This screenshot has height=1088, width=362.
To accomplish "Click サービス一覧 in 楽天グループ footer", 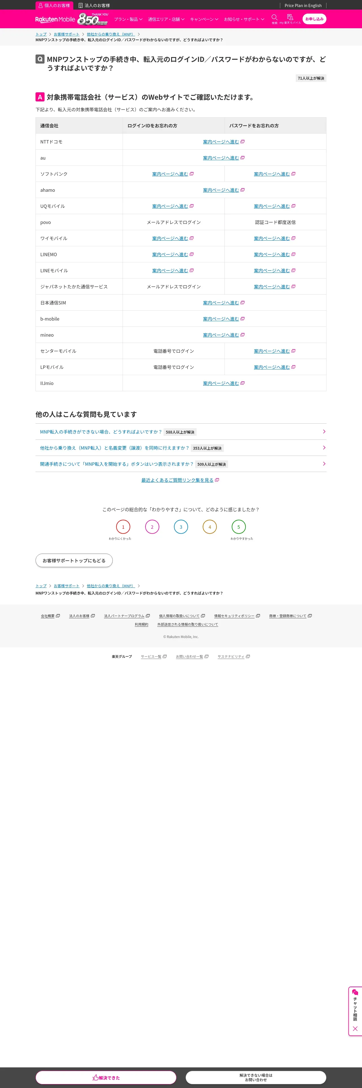I will click(153, 656).
